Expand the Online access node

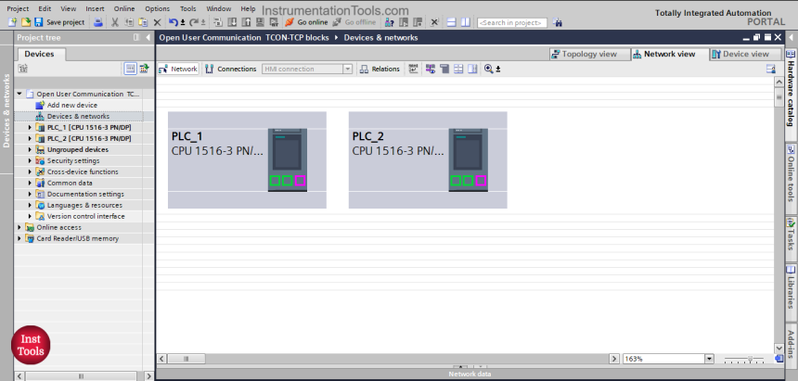click(x=19, y=227)
